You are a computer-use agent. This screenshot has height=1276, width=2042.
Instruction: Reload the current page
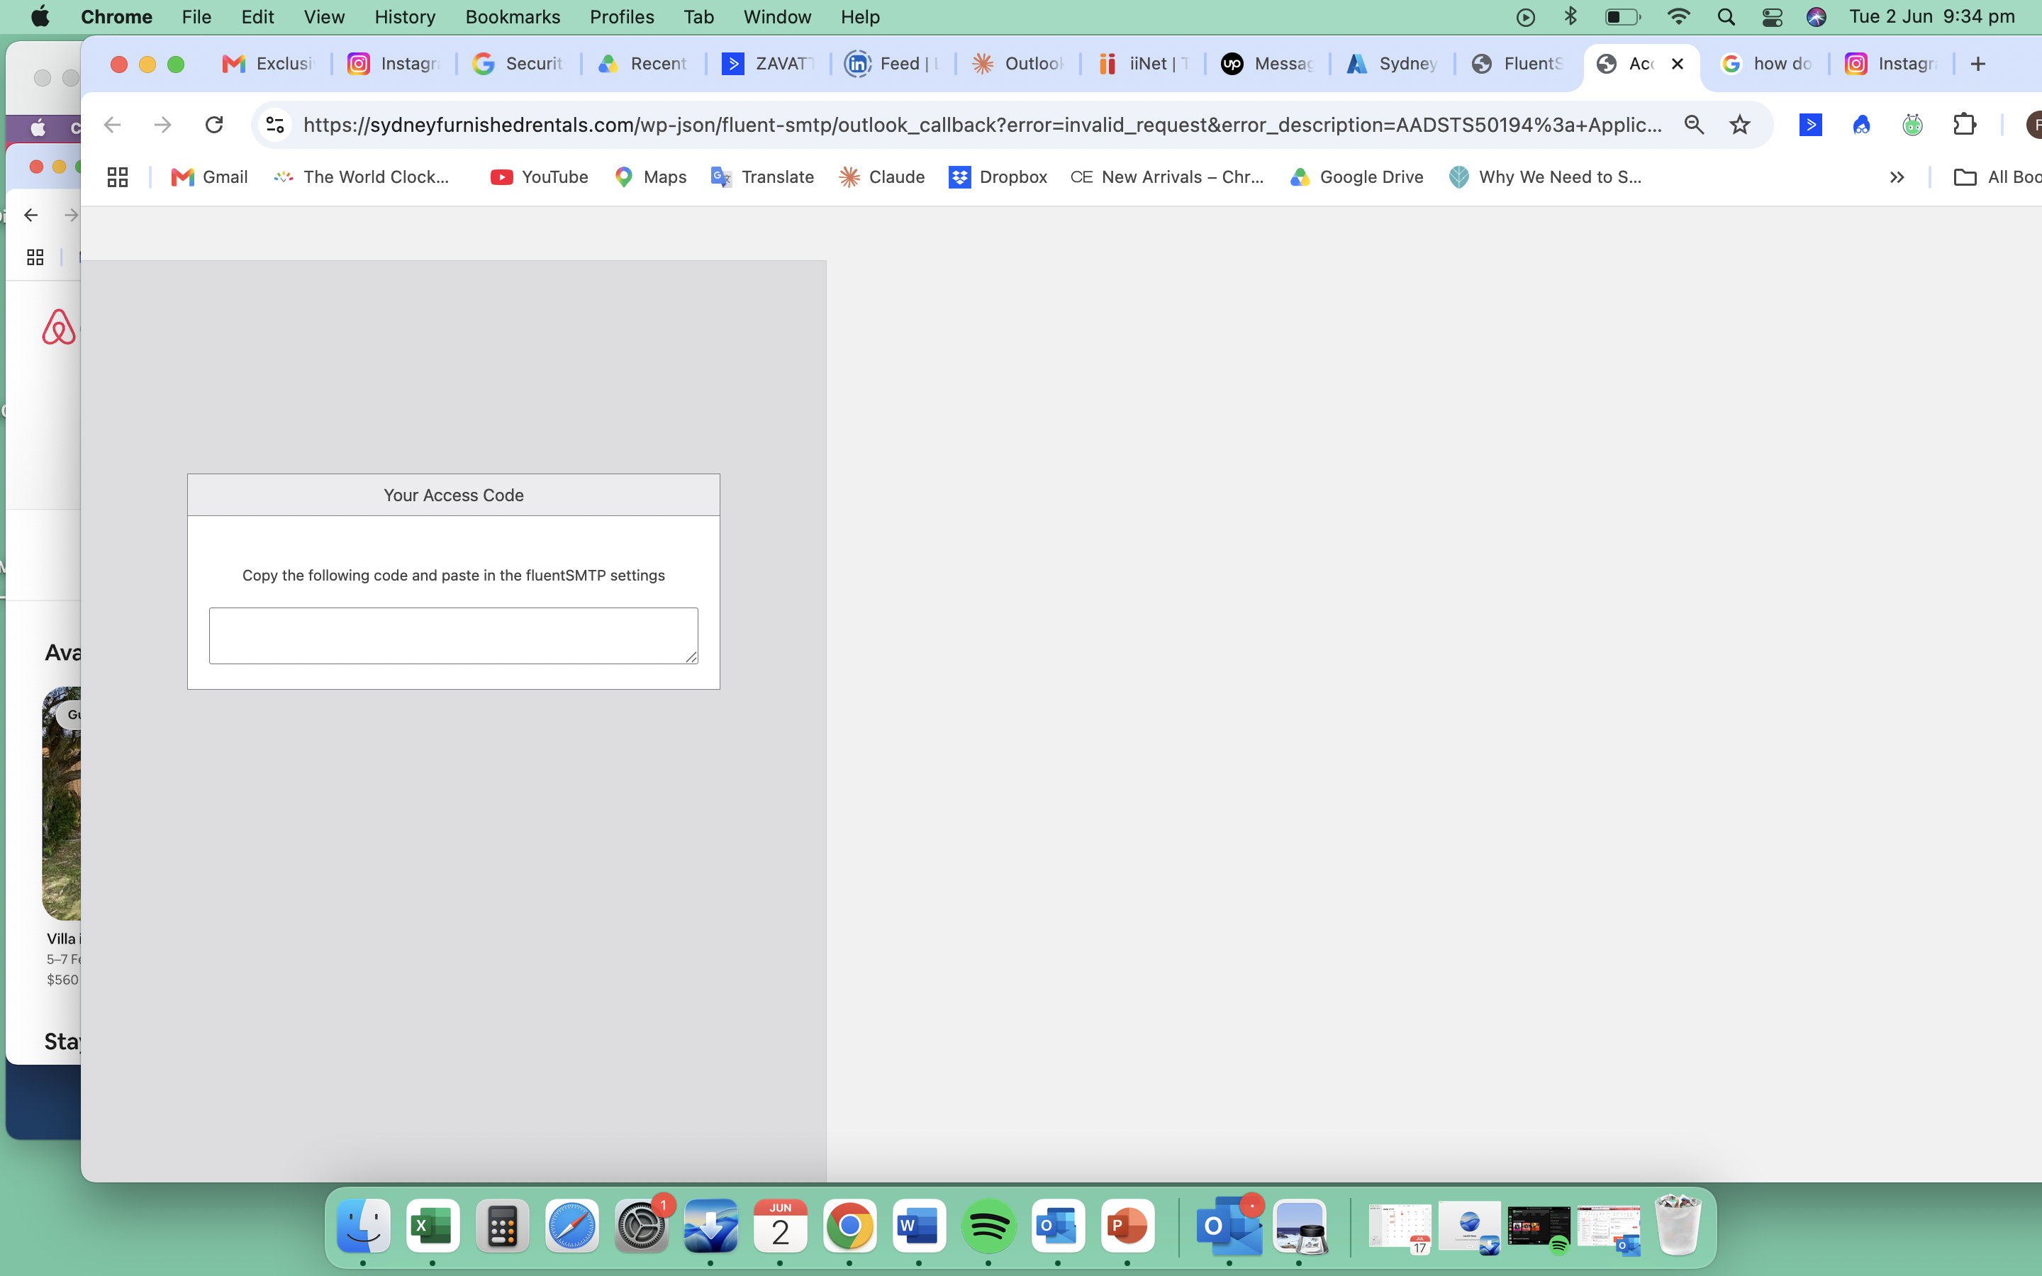click(214, 125)
